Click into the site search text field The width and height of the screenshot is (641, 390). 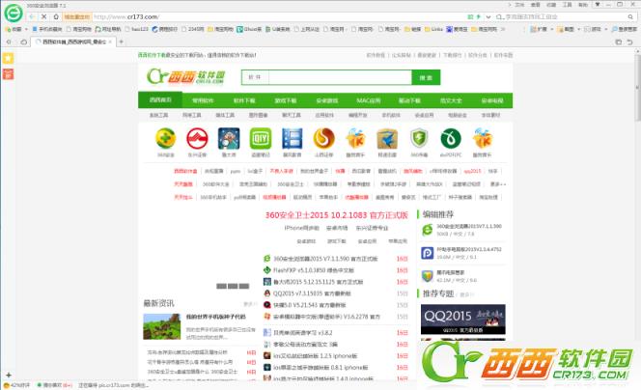coord(340,77)
